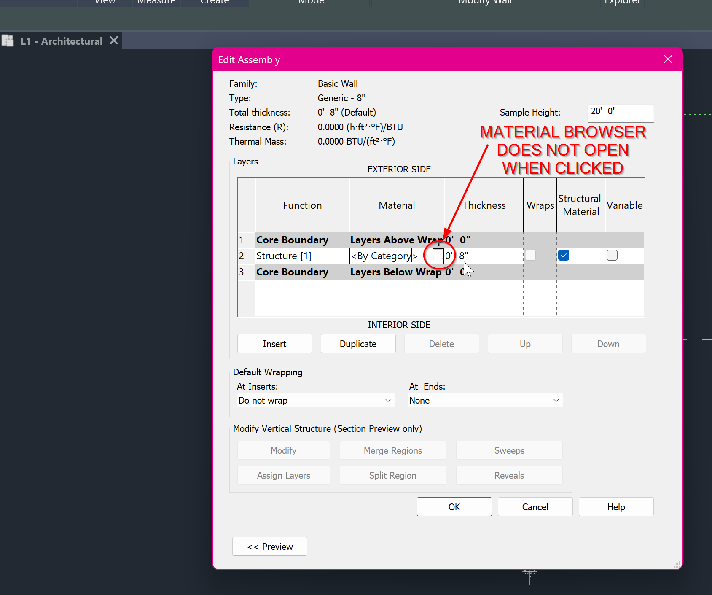Click Layers Below Wrap cell
The width and height of the screenshot is (712, 595).
click(x=397, y=272)
